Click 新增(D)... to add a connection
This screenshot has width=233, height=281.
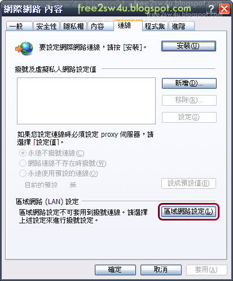click(x=189, y=83)
